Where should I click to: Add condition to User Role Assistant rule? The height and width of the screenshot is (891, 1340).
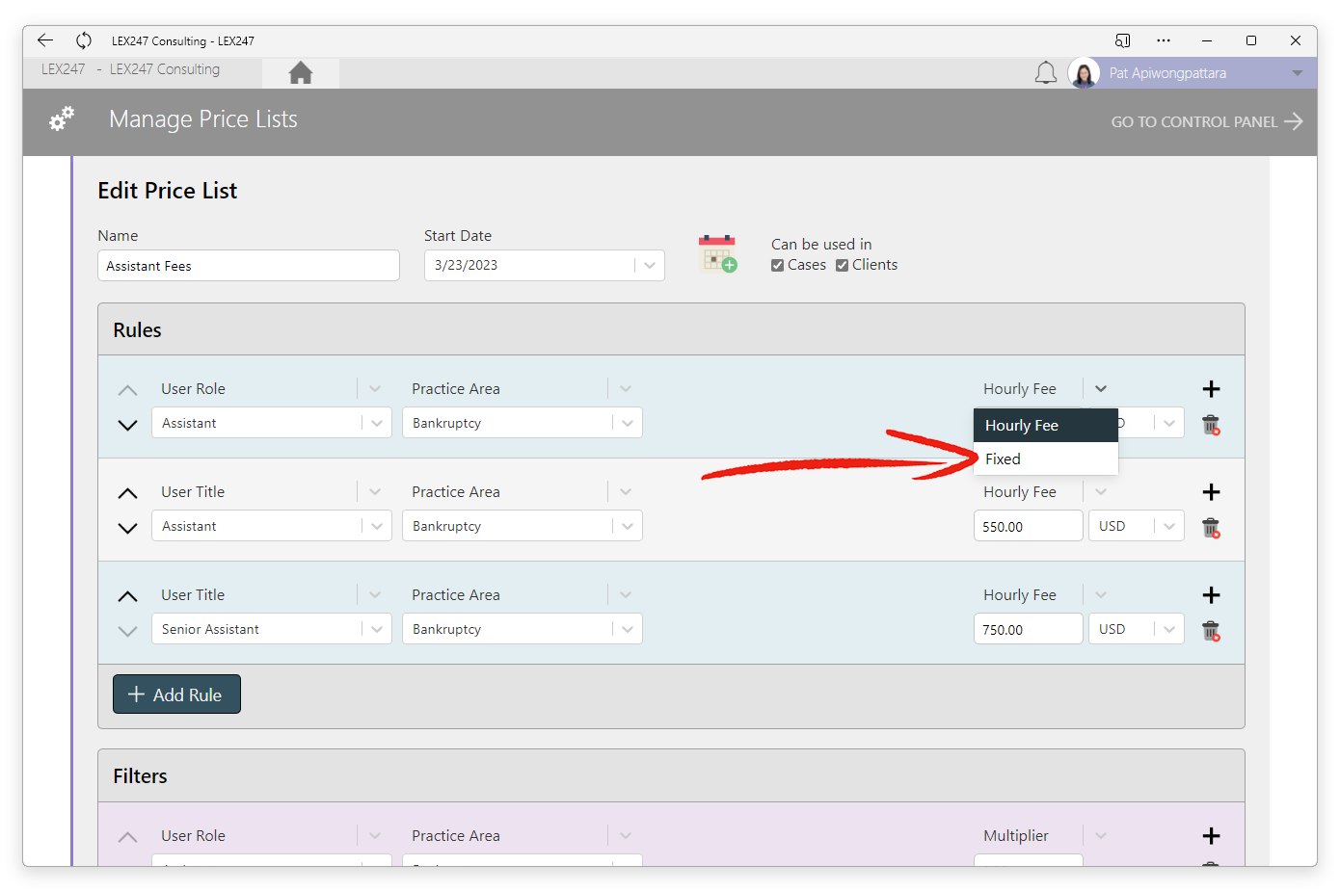1212,389
